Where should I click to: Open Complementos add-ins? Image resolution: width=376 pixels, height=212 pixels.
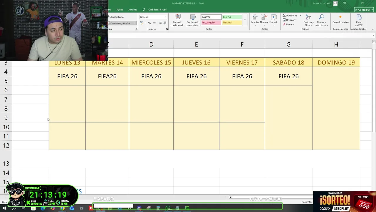[340, 19]
